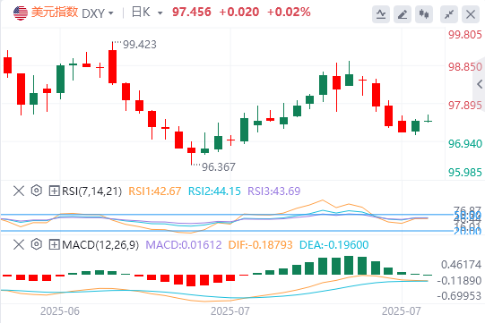Remove the MACD indicator panel
Viewport: 485px width, 323px height.
pyautogui.click(x=19, y=244)
